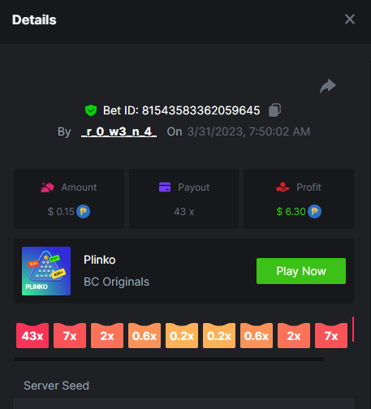The width and height of the screenshot is (371, 409).
Task: Click the multiplier row horizontal scrollbar
Action: click(169, 359)
